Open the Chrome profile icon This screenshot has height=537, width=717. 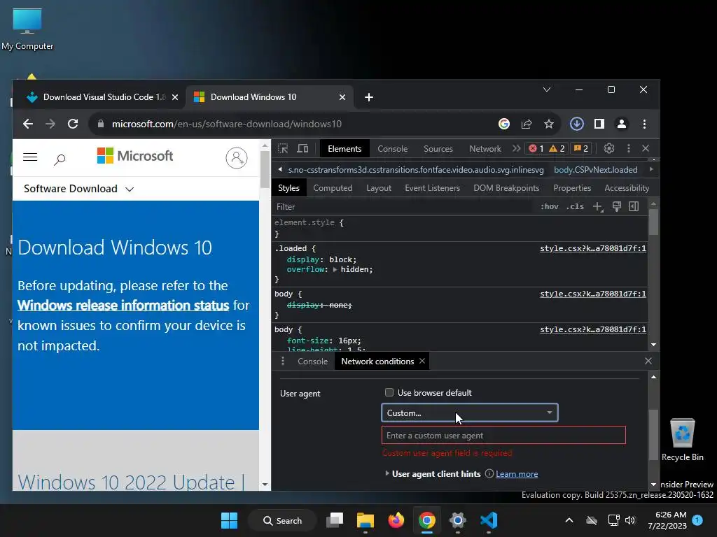click(622, 124)
